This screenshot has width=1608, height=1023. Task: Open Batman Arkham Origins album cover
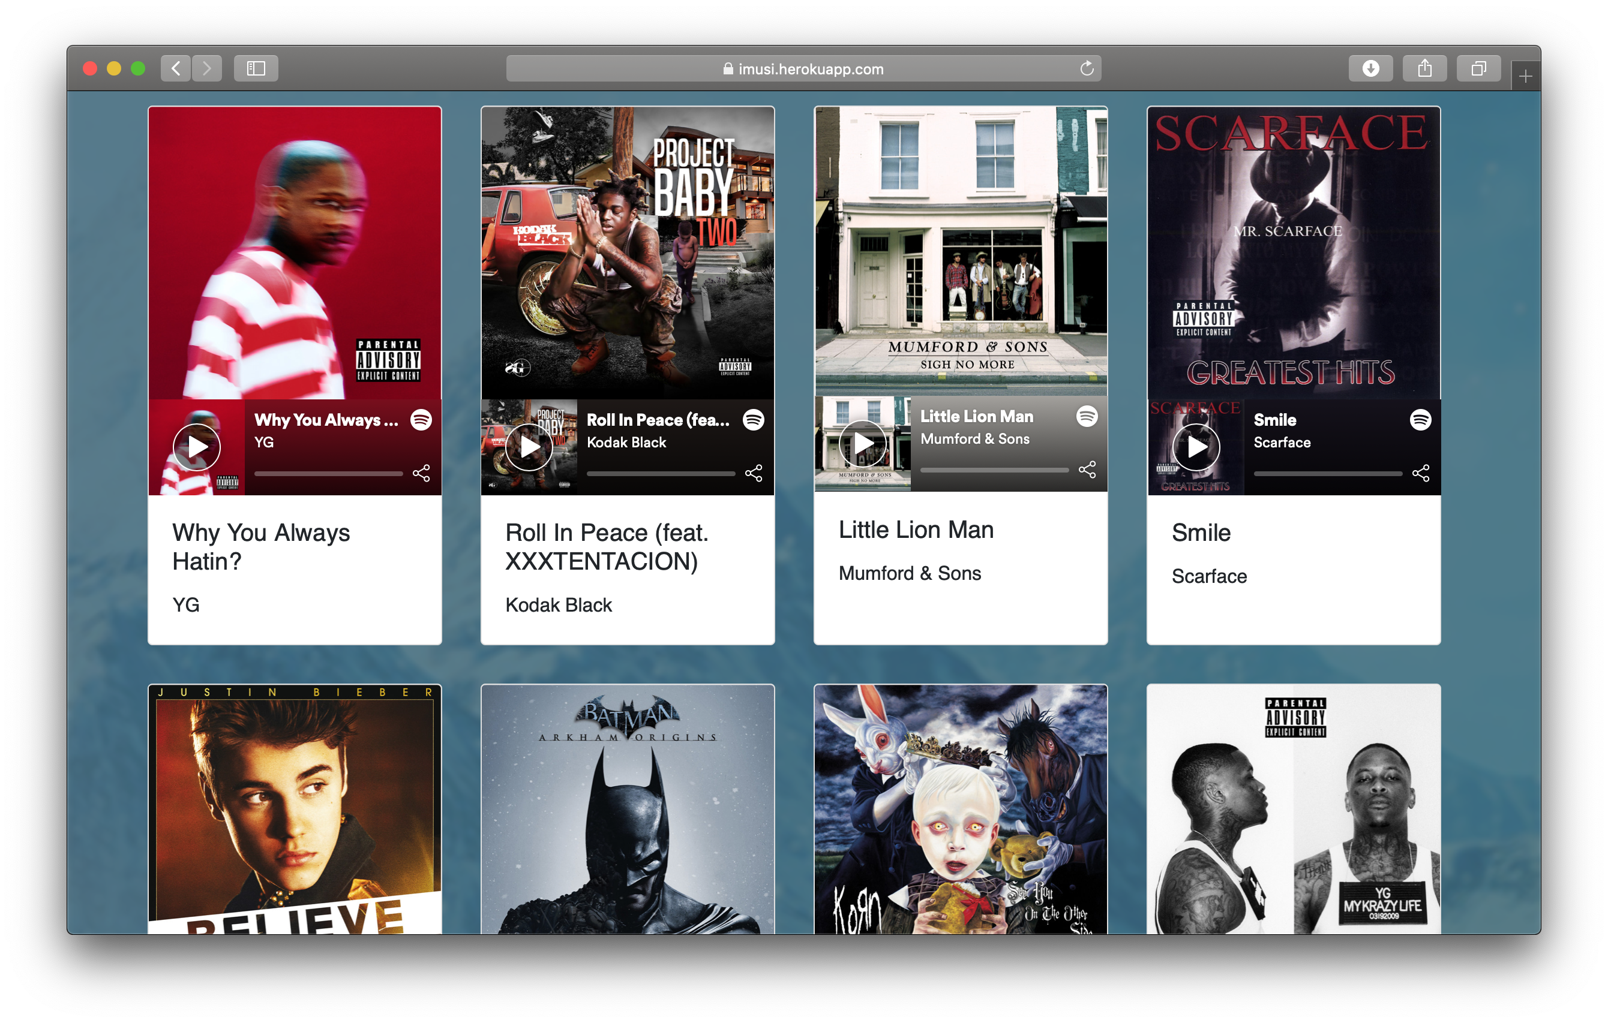point(627,808)
